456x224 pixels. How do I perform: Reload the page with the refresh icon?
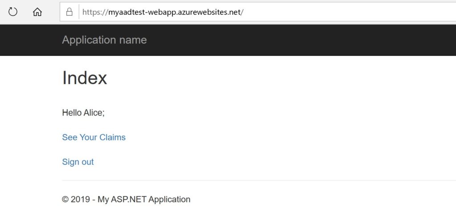(13, 12)
